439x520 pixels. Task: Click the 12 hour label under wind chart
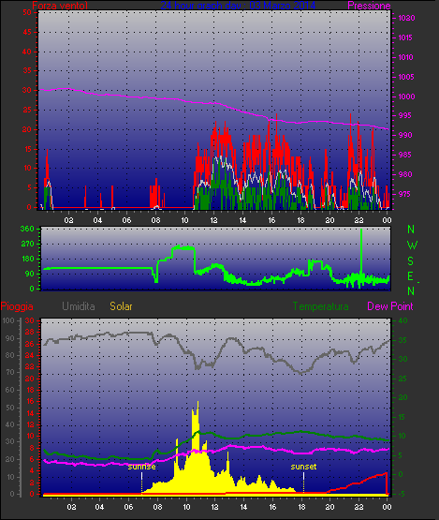[x=213, y=220]
